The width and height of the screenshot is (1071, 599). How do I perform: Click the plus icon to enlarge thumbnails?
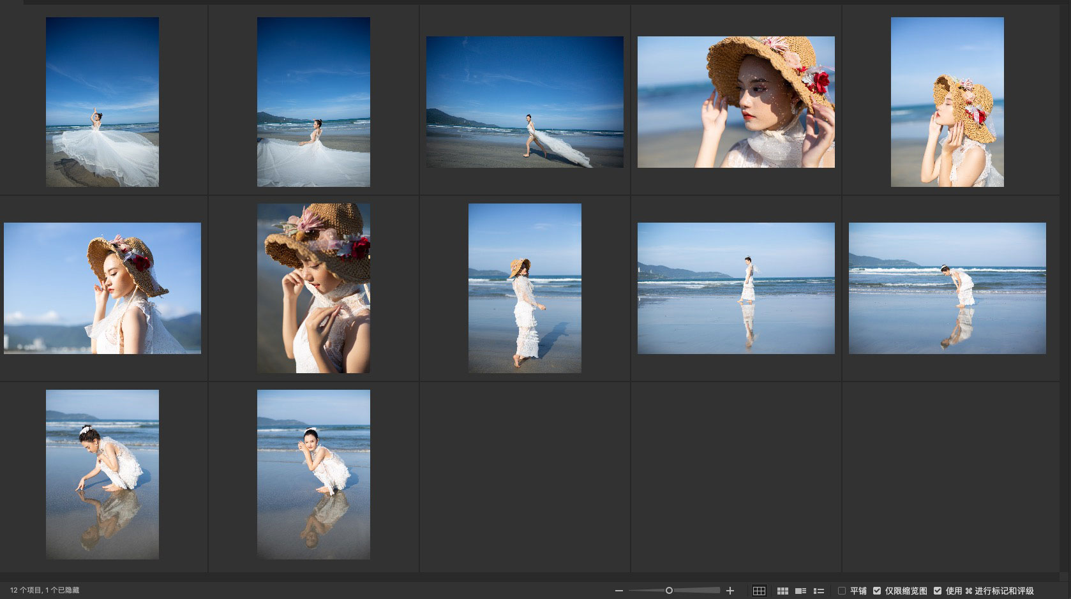click(x=730, y=591)
